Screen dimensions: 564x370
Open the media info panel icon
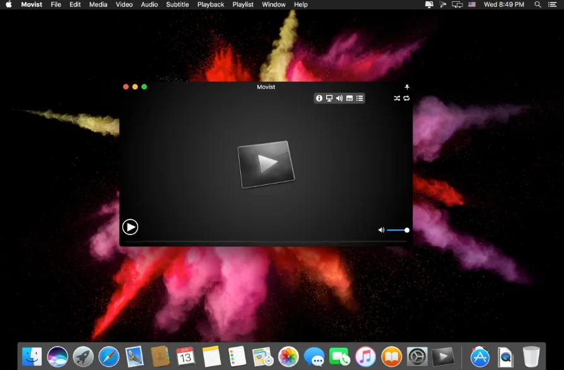coord(319,98)
